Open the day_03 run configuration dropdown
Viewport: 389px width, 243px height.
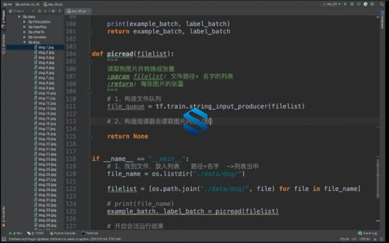pyautogui.click(x=332, y=4)
